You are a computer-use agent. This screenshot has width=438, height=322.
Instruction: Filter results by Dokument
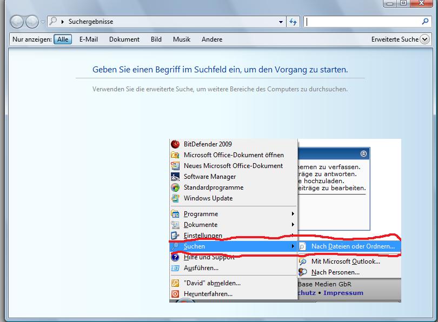pyautogui.click(x=124, y=39)
